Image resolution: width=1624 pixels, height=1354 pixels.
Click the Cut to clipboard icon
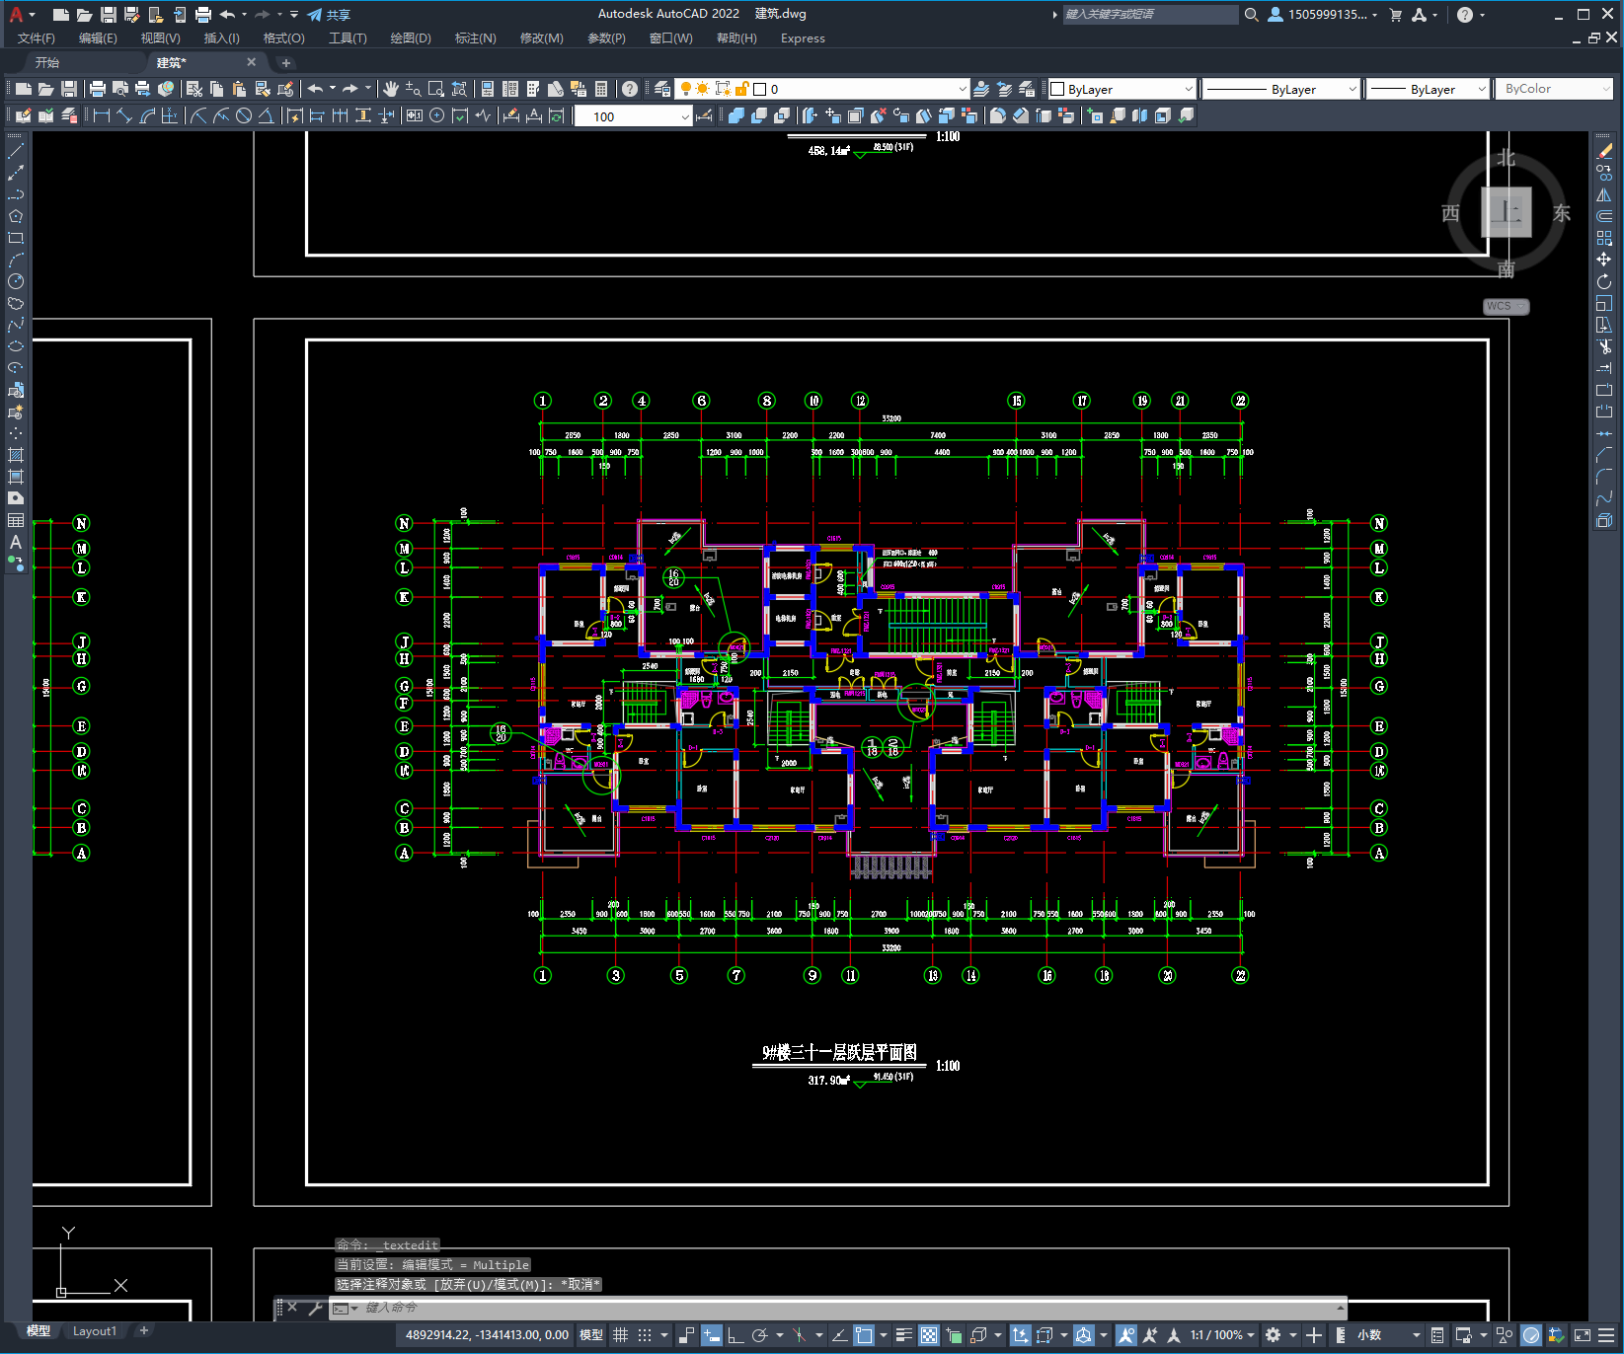pyautogui.click(x=193, y=89)
